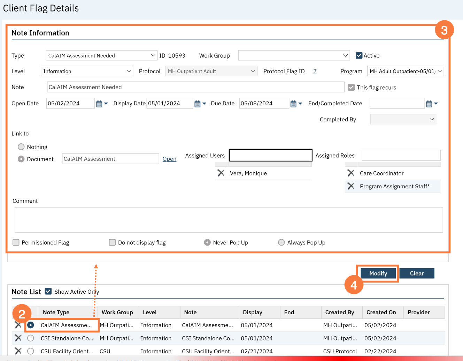The image size is (463, 361).
Task: Enable the Permissioned Flag checkbox
Action: (16, 242)
